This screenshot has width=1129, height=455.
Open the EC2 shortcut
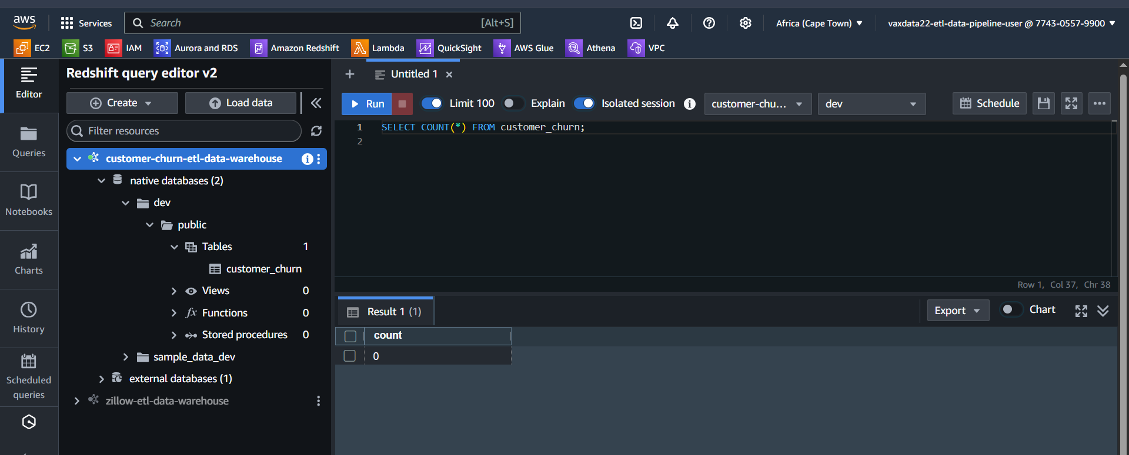pos(32,48)
